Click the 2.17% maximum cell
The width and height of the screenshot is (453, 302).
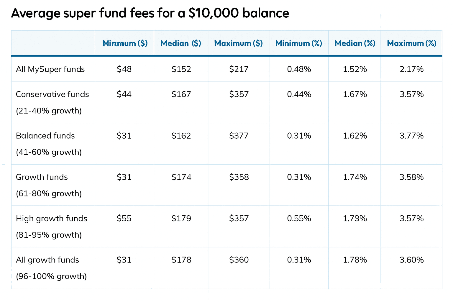pyautogui.click(x=411, y=69)
